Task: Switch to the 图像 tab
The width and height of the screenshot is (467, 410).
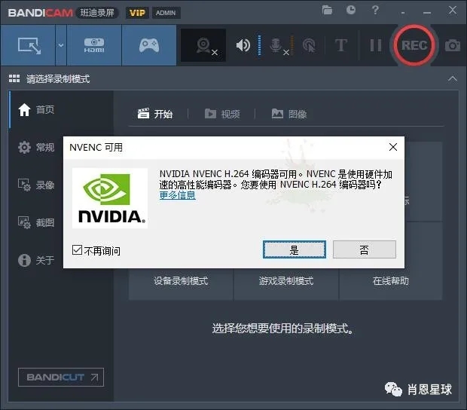Action: [289, 114]
